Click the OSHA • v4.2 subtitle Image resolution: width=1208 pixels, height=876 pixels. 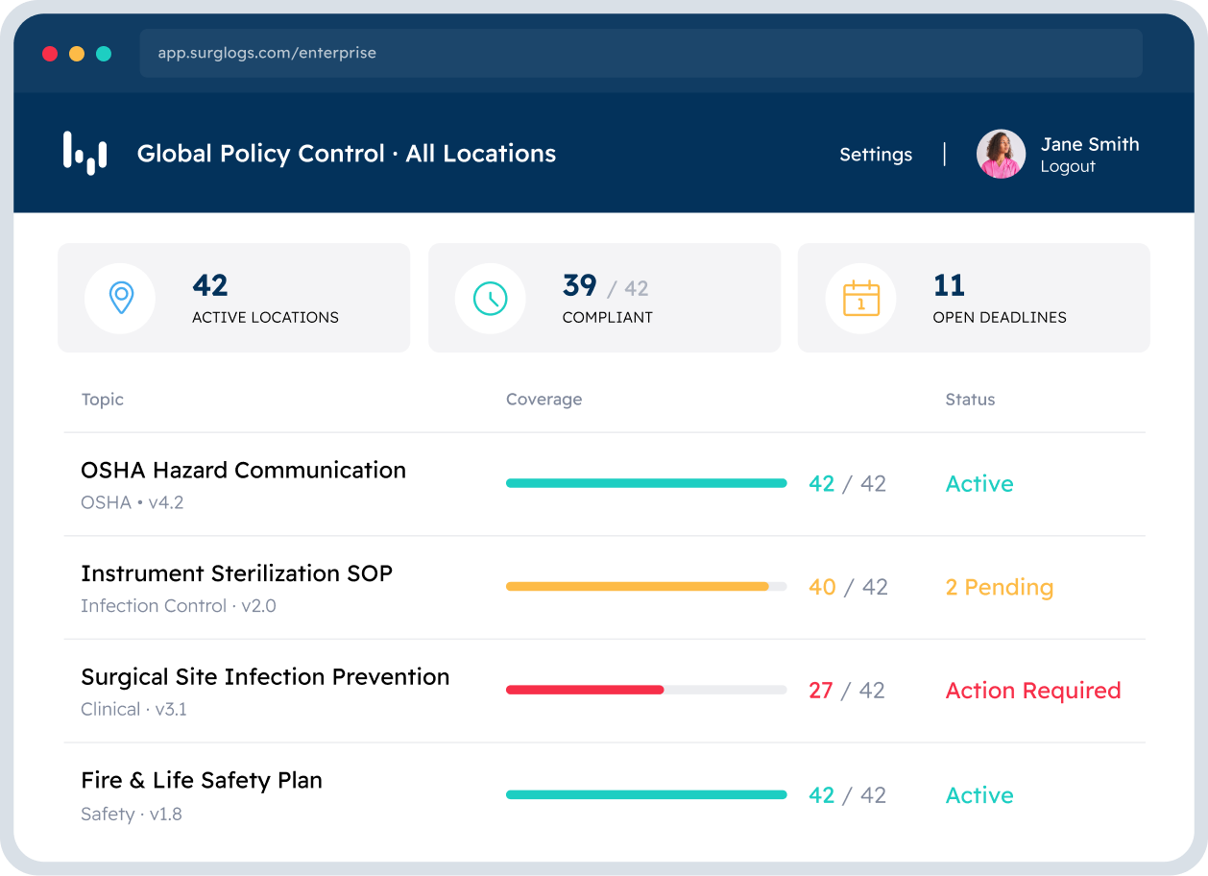click(133, 502)
